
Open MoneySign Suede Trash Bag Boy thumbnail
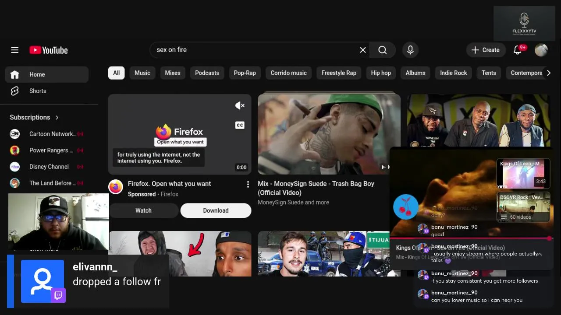[329, 134]
